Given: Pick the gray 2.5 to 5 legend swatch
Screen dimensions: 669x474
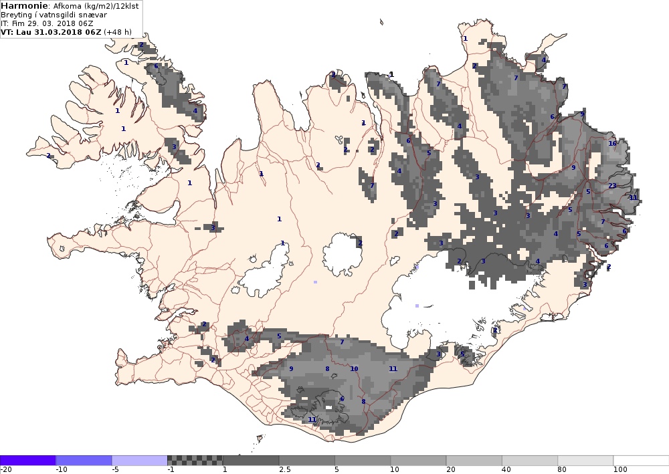Looking at the screenshot, I should pos(307,461).
